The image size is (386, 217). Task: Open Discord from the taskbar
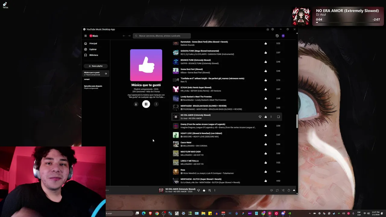coord(283,213)
